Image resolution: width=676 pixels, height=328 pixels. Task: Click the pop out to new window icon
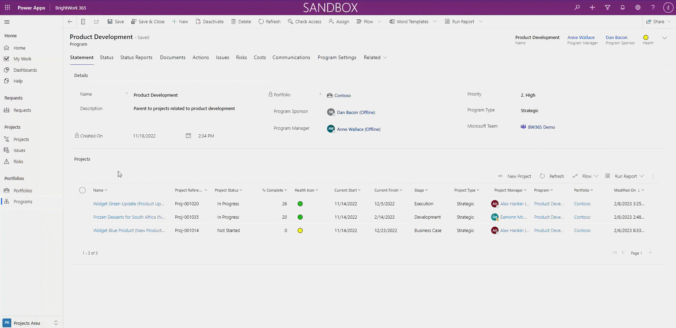[96, 21]
